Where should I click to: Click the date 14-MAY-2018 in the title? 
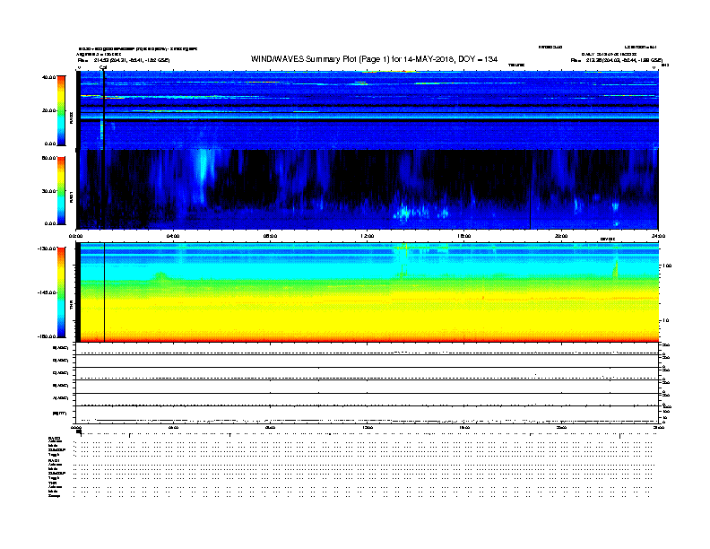(429, 59)
